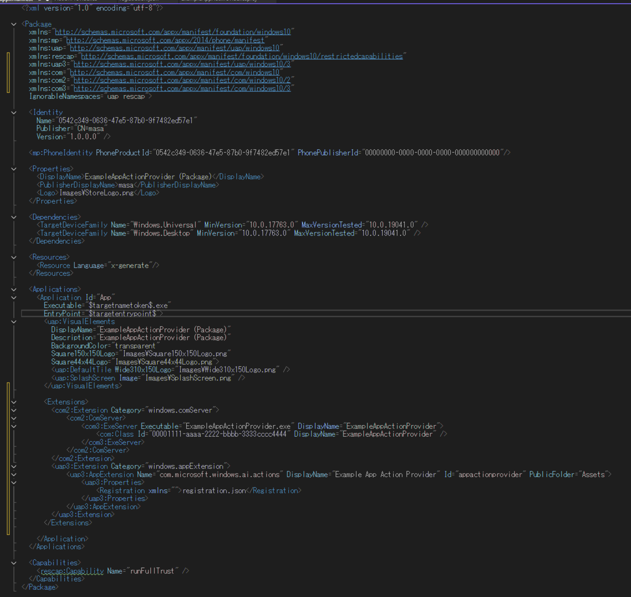
Task: Collapse the Extensions element
Action: (x=14, y=402)
